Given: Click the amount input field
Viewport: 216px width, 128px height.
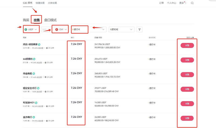Looking at the screenshot, I should pos(45,30).
